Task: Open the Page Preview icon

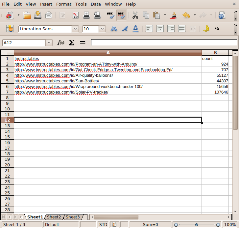Action: [x=97, y=15]
